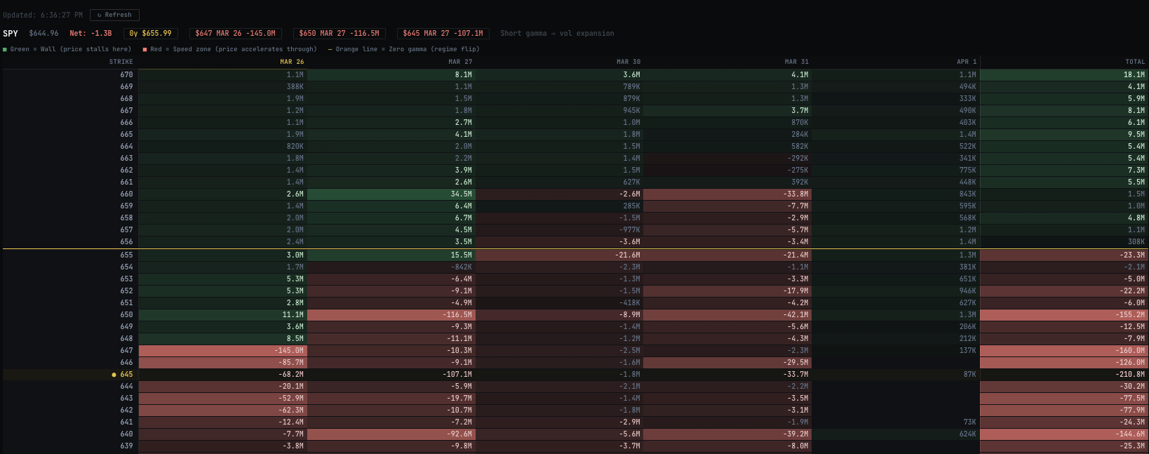
Task: Click the SPY ticker symbol
Action: 11,33
